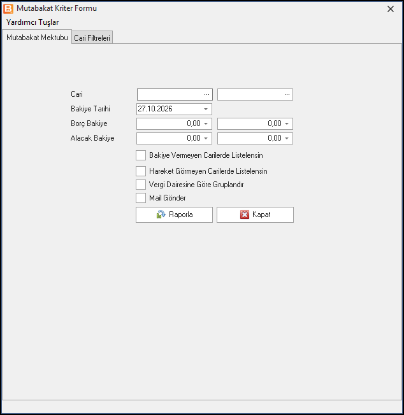The image size is (404, 415).
Task: Expand the first Alacak Bakiye dropdown arrow
Action: [x=206, y=138]
